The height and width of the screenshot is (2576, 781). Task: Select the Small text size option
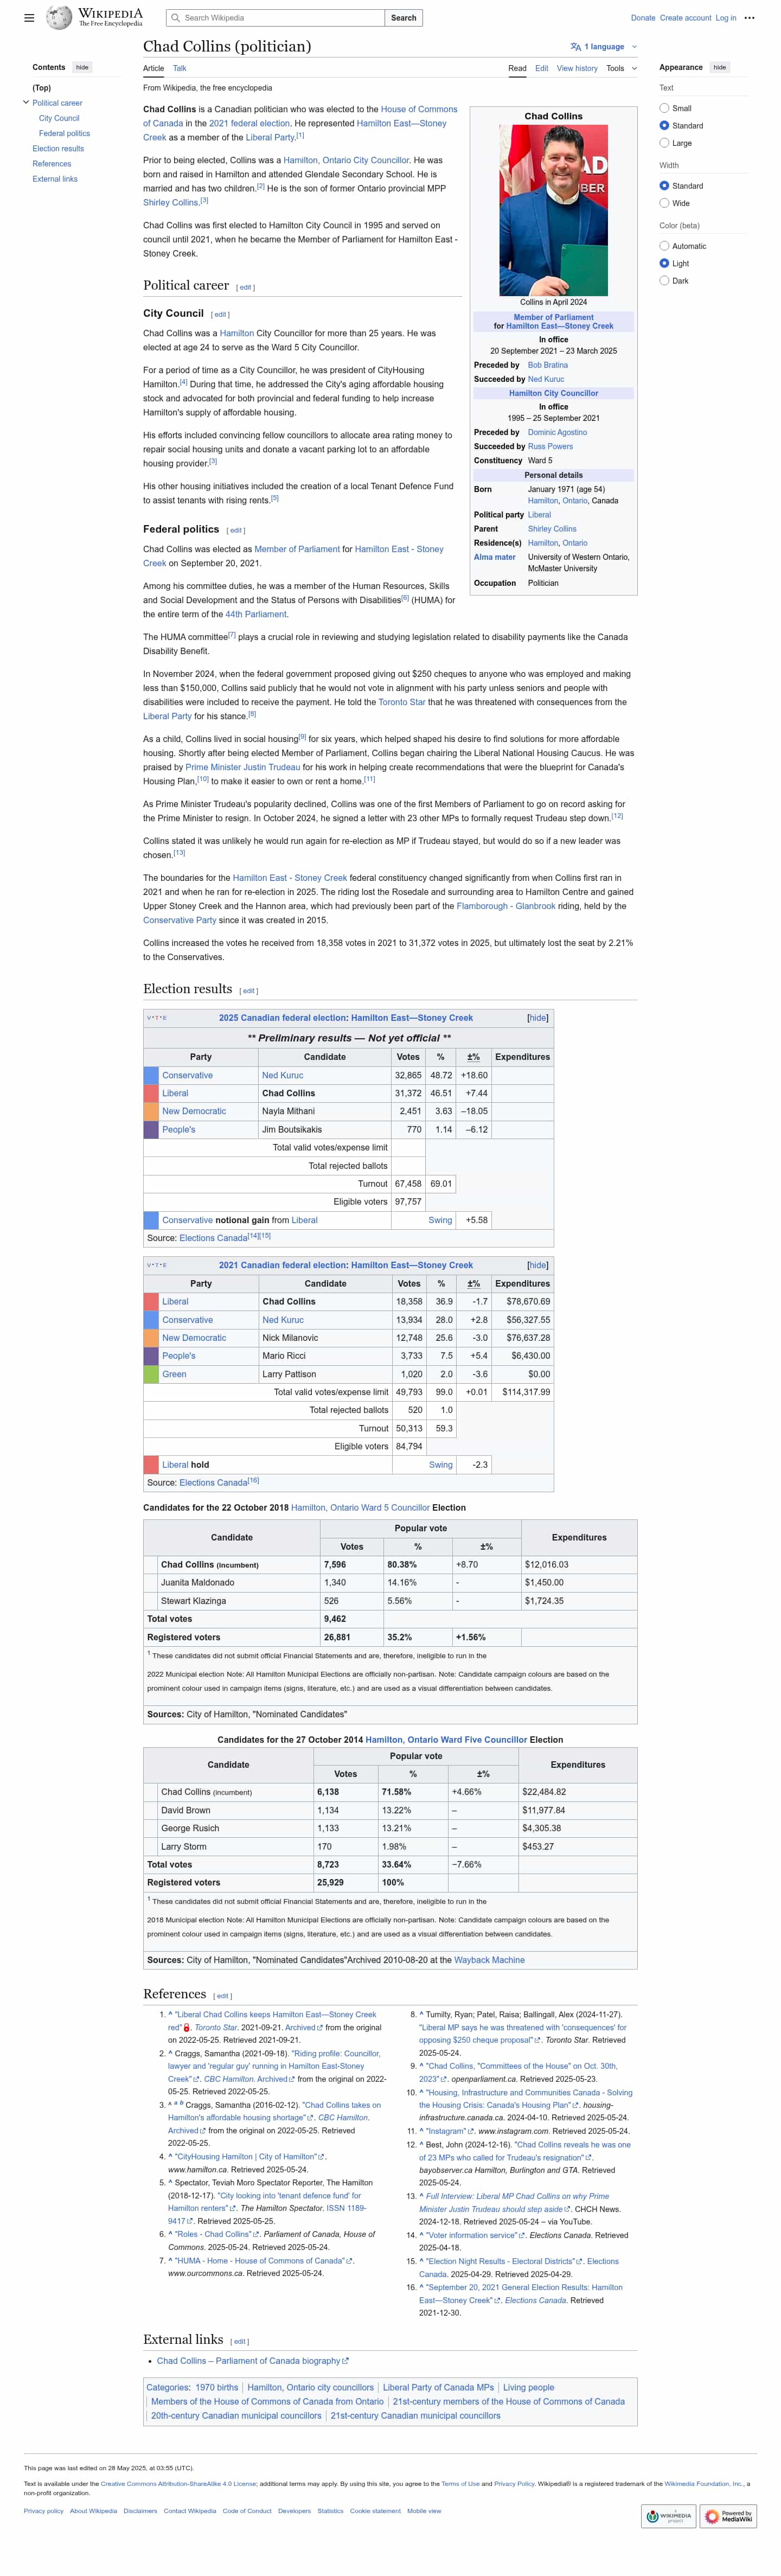click(664, 108)
